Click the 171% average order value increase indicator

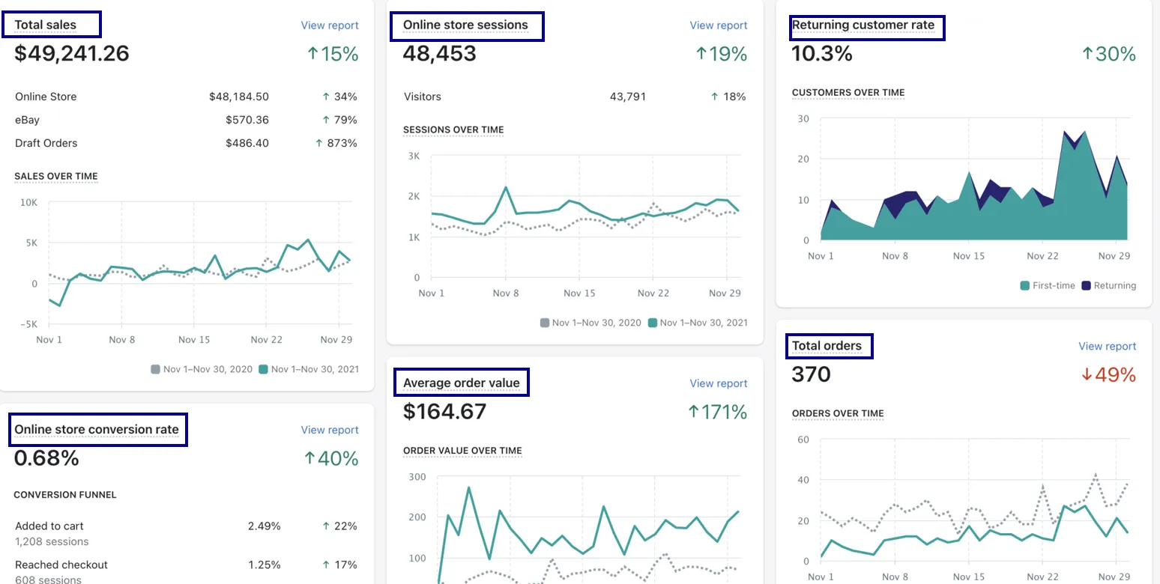coord(718,412)
